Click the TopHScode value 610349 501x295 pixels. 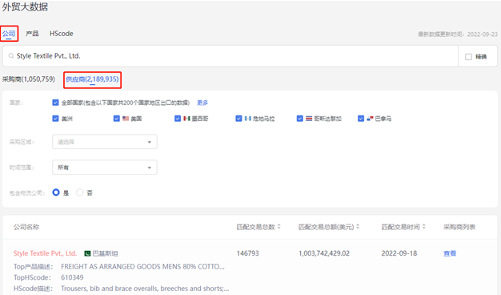click(x=72, y=277)
